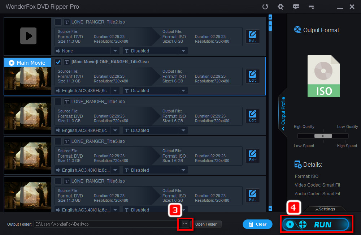Select thumbnail of LONE_RANGER_Title4.iso
Screen dimensions: 361x235
[x=28, y=116]
